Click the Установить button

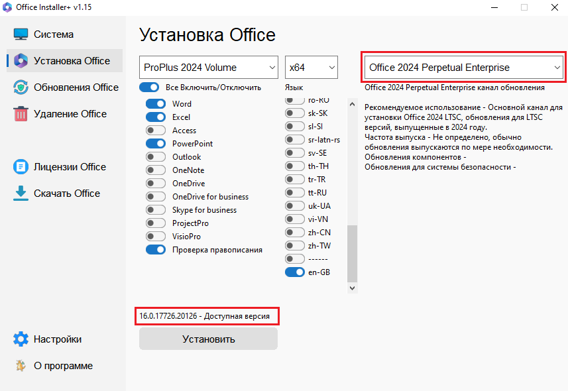click(208, 339)
